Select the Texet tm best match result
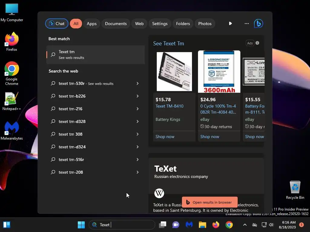This screenshot has width=310, height=232. 95,55
